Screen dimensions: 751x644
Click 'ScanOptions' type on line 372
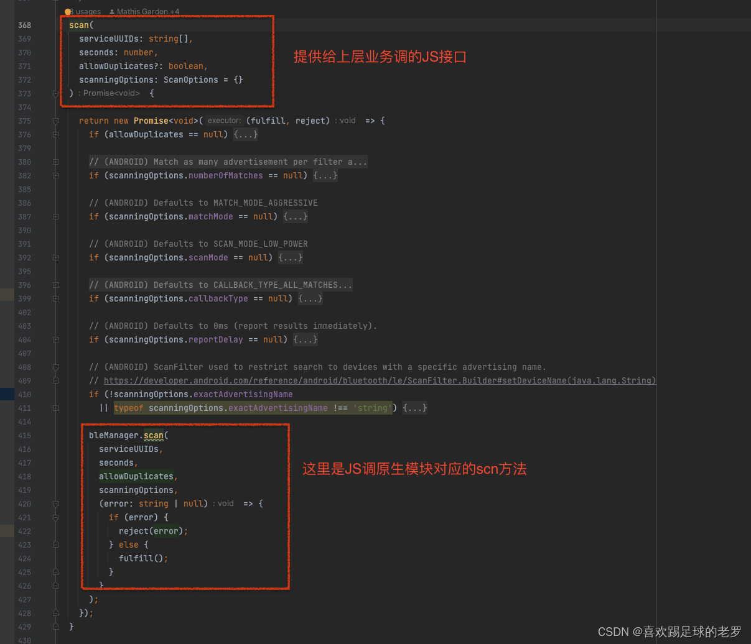tap(191, 80)
